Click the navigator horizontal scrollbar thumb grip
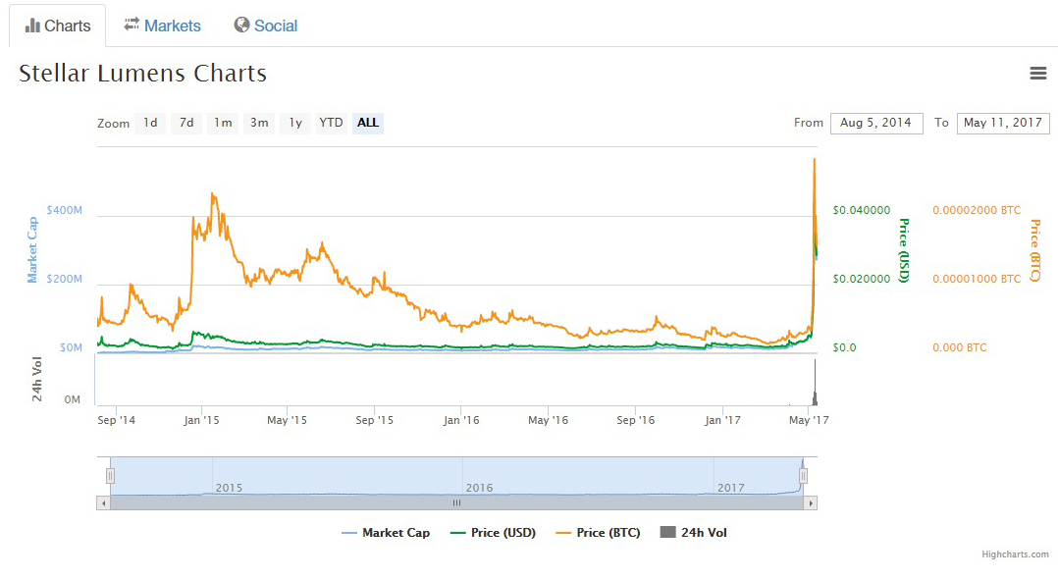This screenshot has width=1058, height=580. tap(456, 503)
